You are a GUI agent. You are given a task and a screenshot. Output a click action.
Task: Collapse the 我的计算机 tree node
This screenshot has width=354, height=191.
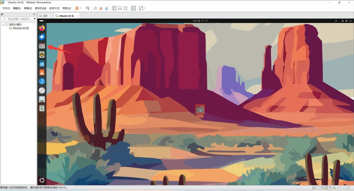tap(3, 24)
